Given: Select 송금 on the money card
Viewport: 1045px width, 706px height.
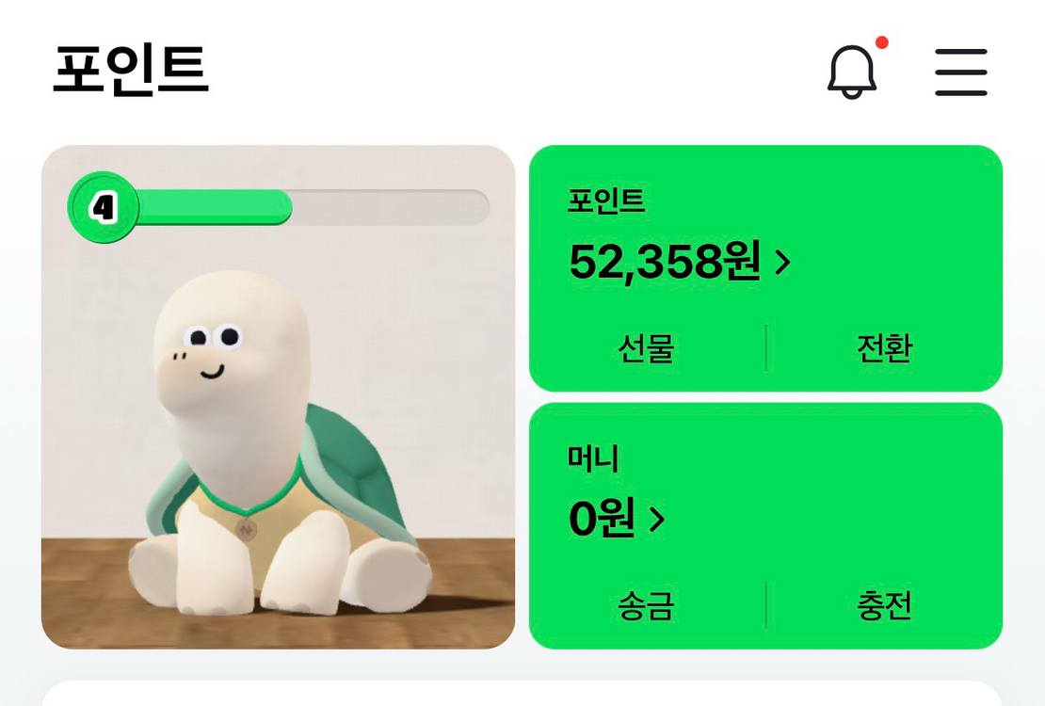Looking at the screenshot, I should tap(646, 605).
